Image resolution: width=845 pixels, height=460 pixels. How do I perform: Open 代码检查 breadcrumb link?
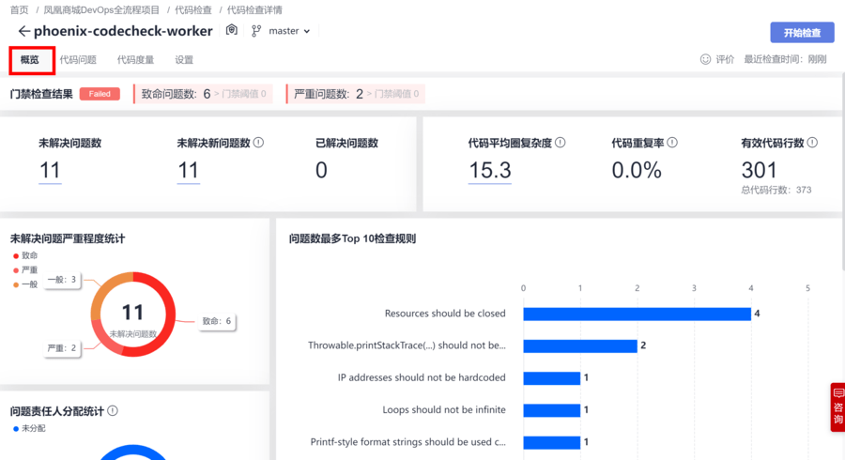point(192,9)
